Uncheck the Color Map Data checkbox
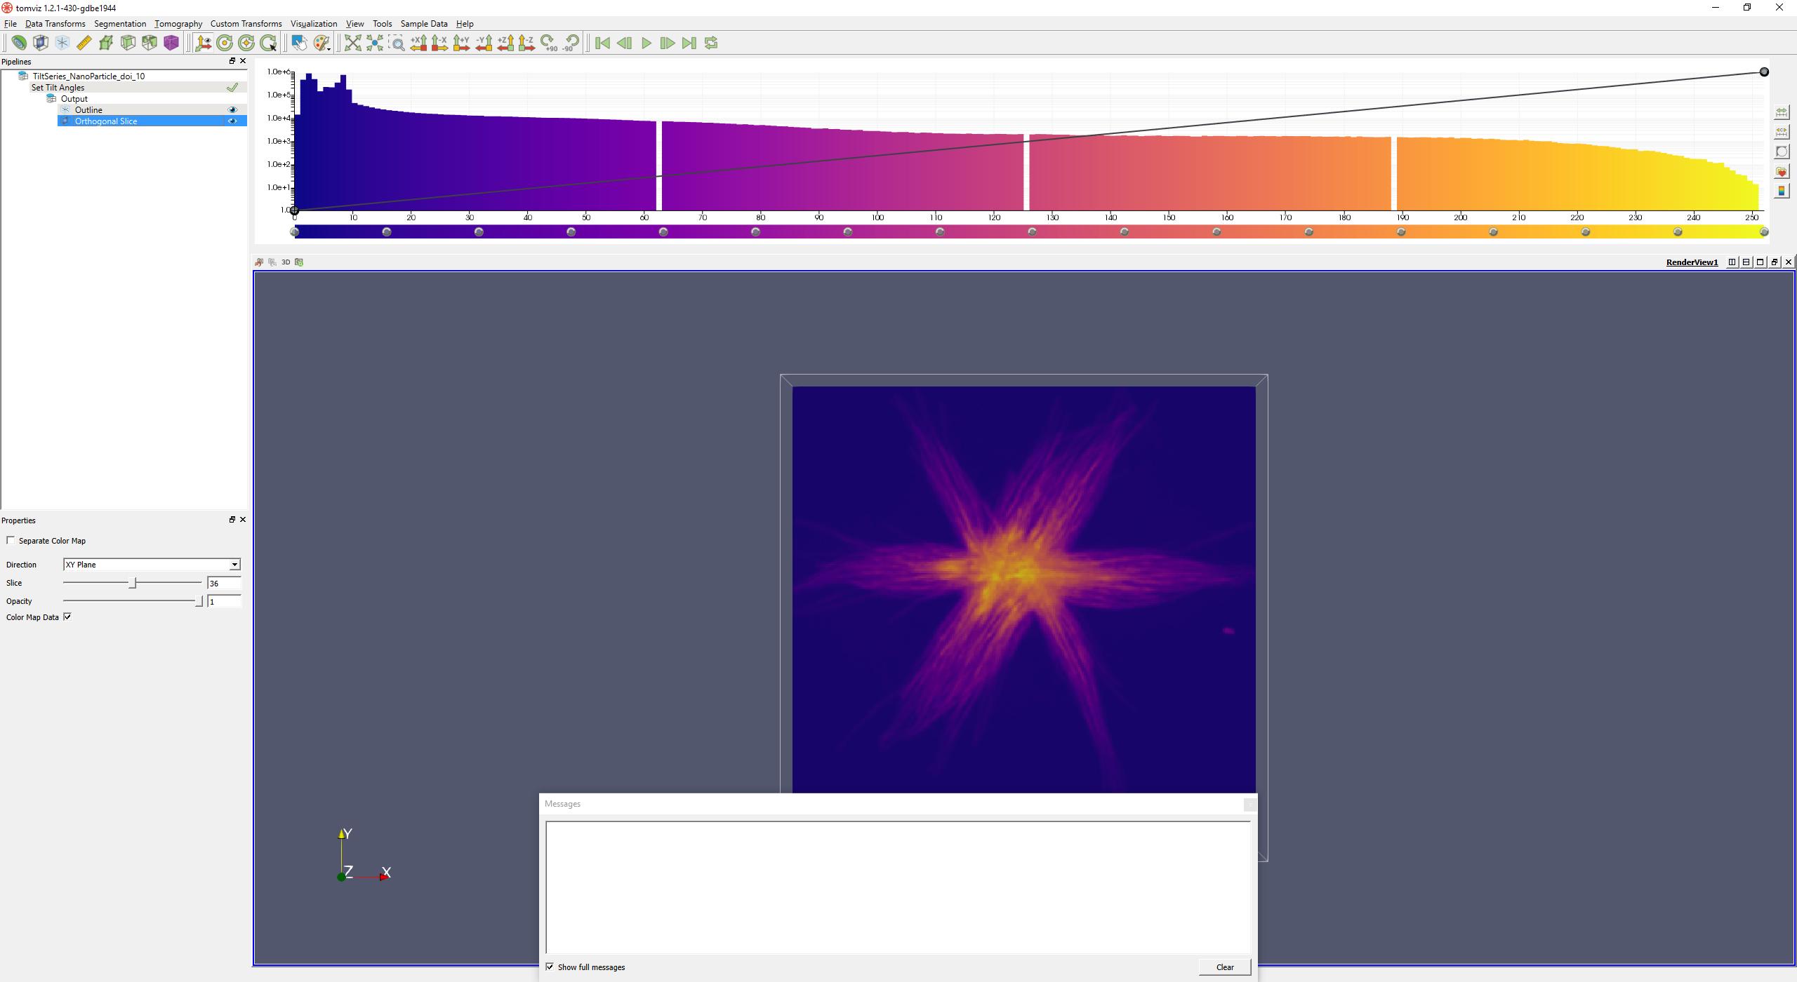This screenshot has height=982, width=1797. coord(67,617)
